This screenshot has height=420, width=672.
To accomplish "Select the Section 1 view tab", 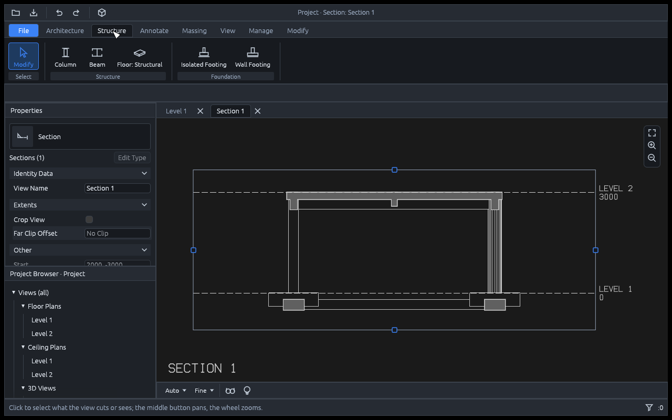I will pos(230,111).
